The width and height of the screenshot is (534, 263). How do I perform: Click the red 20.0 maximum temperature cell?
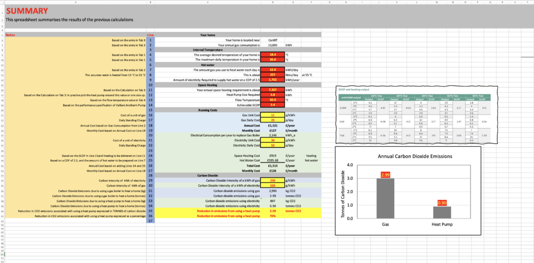point(272,59)
